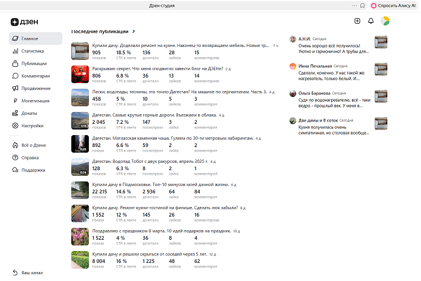Open the profile avatar menu
Viewport: 421px width, 281px height.
point(385,21)
